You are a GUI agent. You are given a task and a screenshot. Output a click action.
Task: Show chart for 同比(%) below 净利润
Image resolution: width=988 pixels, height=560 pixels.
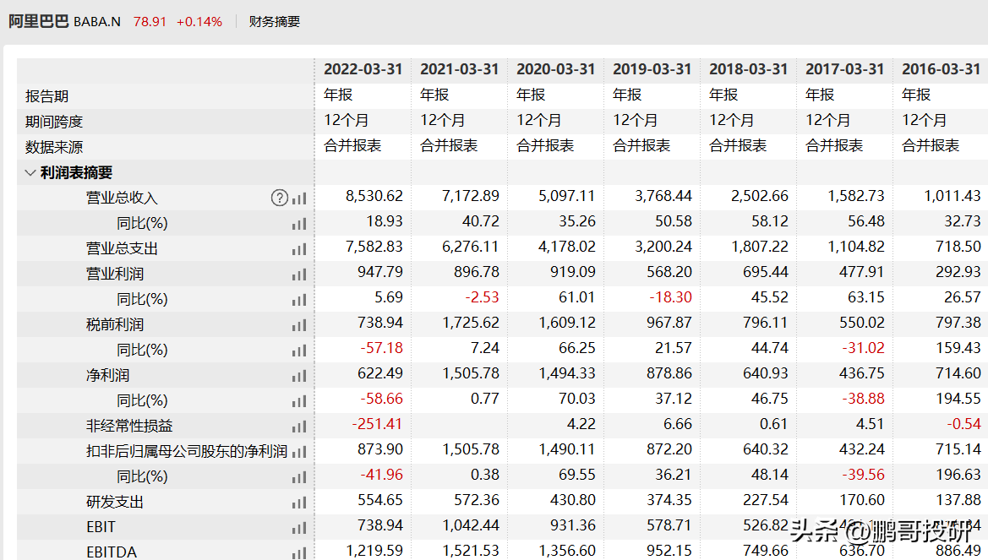[x=299, y=400]
